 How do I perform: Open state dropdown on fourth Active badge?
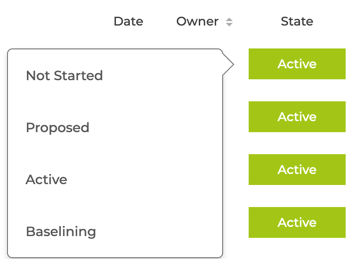297,222
